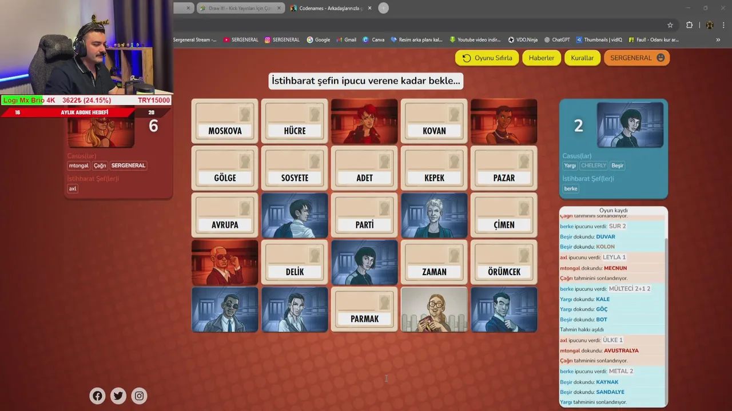This screenshot has width=732, height=411.
Task: Click the Oyunu Sıfırla reset button
Action: pyautogui.click(x=487, y=58)
